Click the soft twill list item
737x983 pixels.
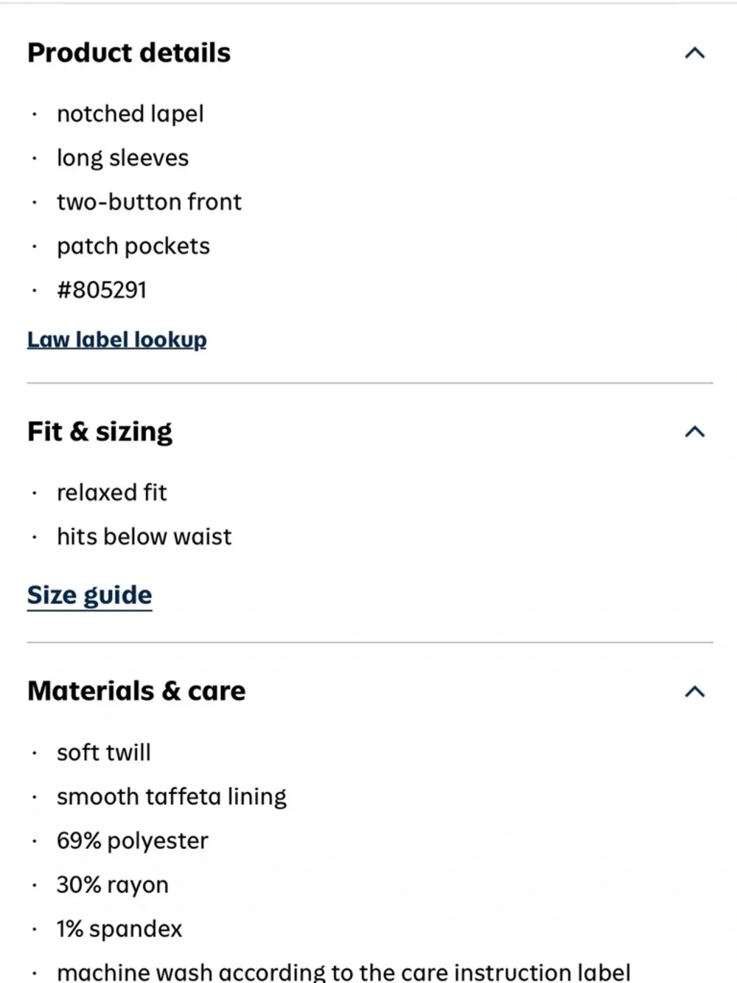click(x=104, y=752)
